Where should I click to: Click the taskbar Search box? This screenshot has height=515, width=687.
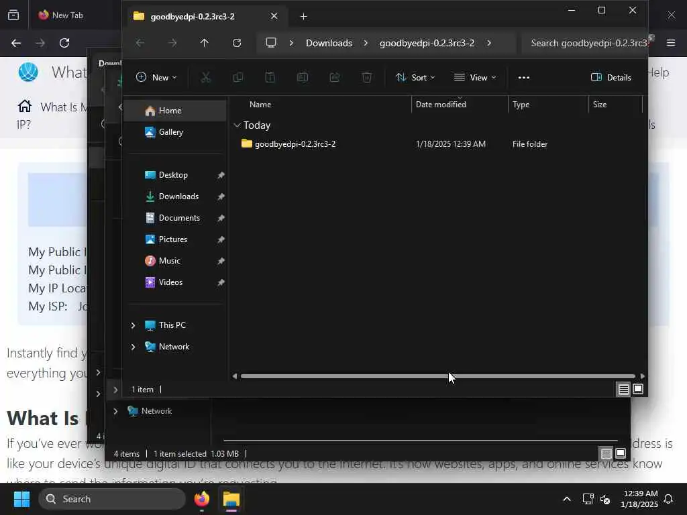point(112,499)
